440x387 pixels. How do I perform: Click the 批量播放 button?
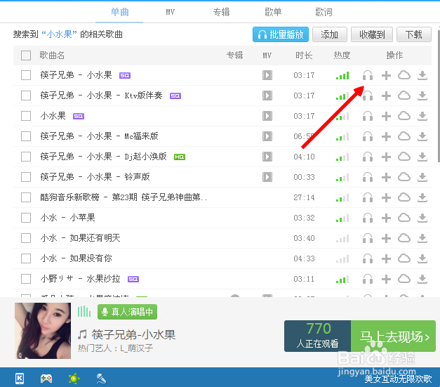[281, 34]
